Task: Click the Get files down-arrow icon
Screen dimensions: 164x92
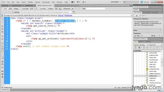Action: point(144,48)
